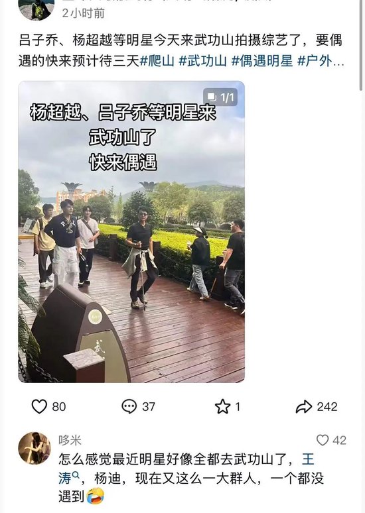The width and height of the screenshot is (365, 513).
Task: Expand the truncated post text ellipsis
Action: click(x=338, y=63)
